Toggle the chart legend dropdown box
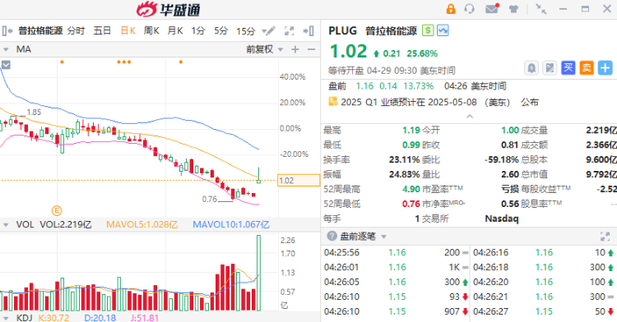 click(6, 65)
